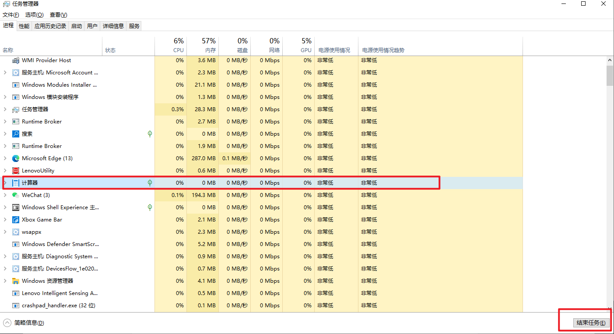The width and height of the screenshot is (614, 334).
Task: Expand the Microsoft Edge (13) process group
Action: 5,158
